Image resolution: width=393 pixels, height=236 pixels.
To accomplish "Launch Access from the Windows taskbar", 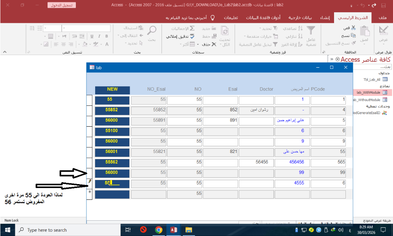I will pyautogui.click(x=173, y=230).
